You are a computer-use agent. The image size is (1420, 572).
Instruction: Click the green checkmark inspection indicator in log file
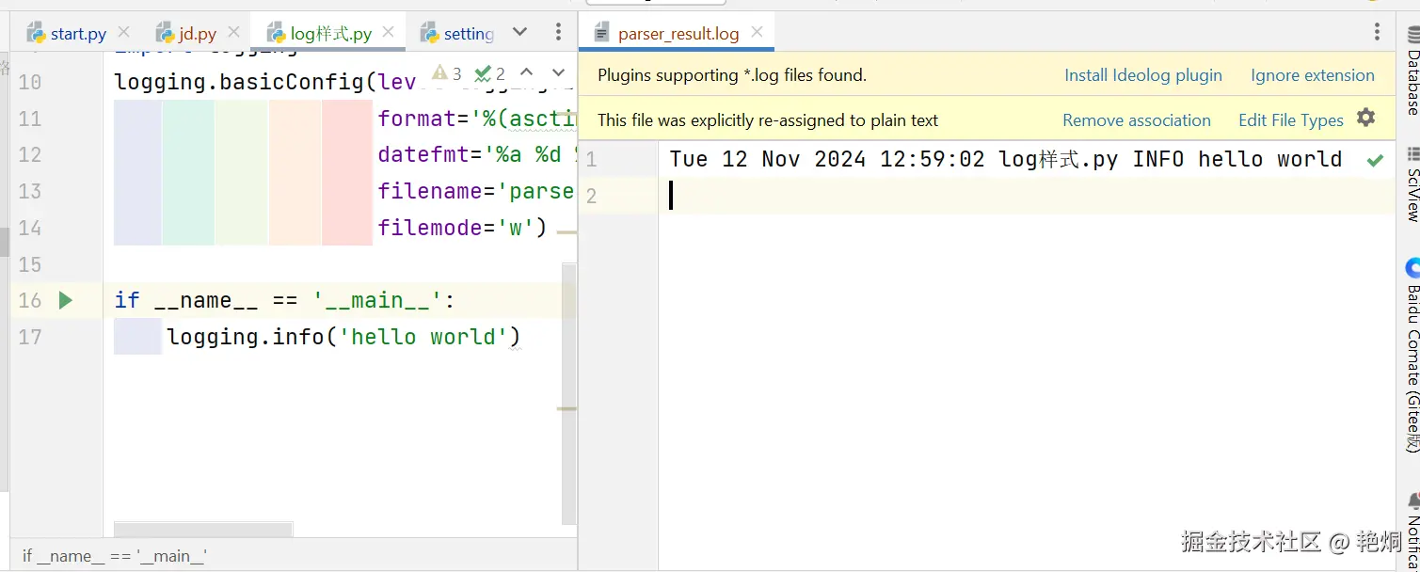[1375, 160]
